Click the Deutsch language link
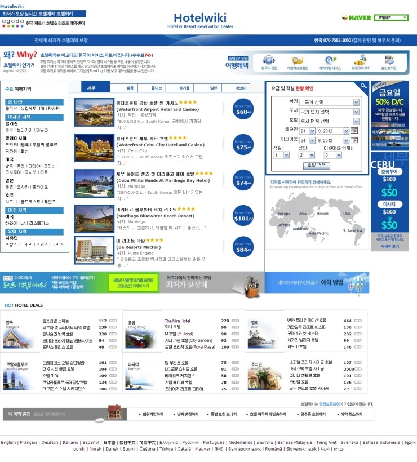Screen dimensions: 417x462 [x=50, y=442]
